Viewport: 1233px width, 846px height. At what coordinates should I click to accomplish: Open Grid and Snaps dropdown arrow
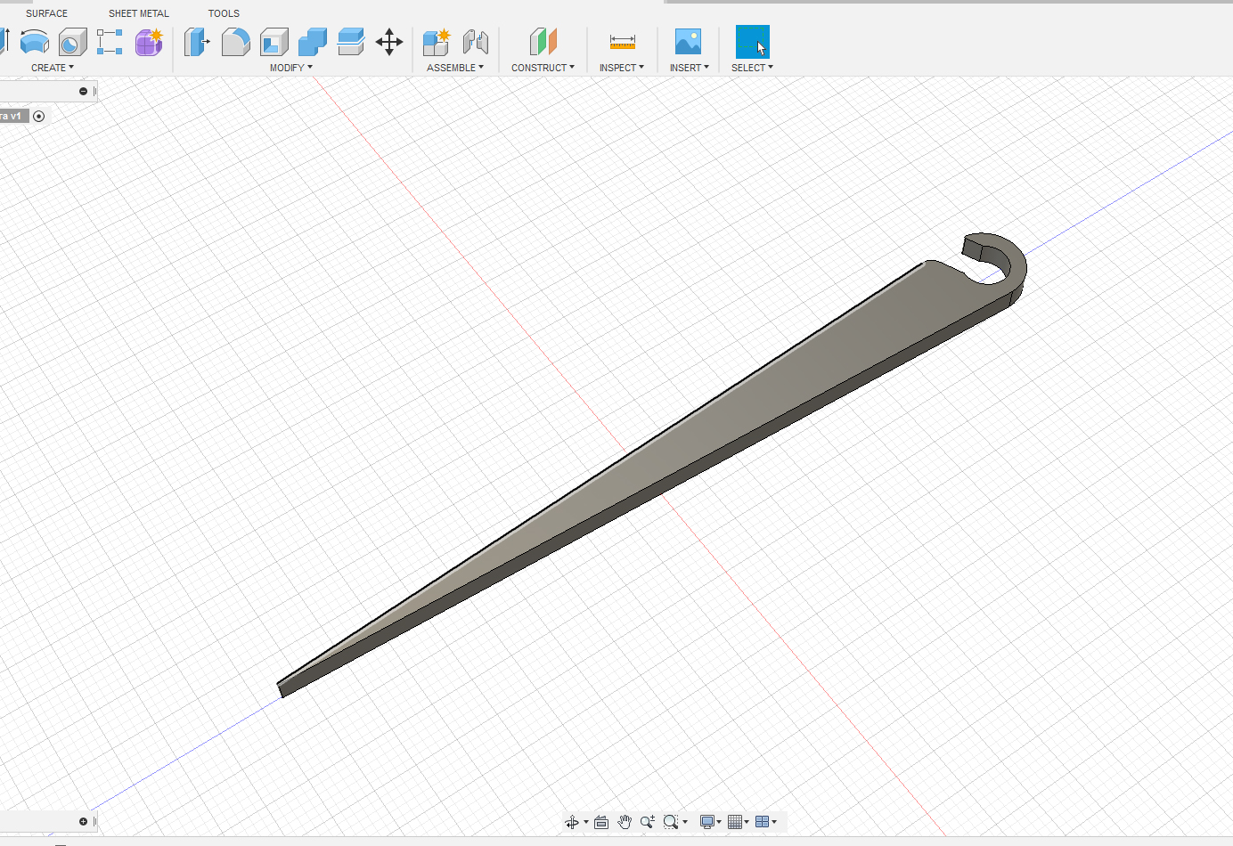pos(747,822)
